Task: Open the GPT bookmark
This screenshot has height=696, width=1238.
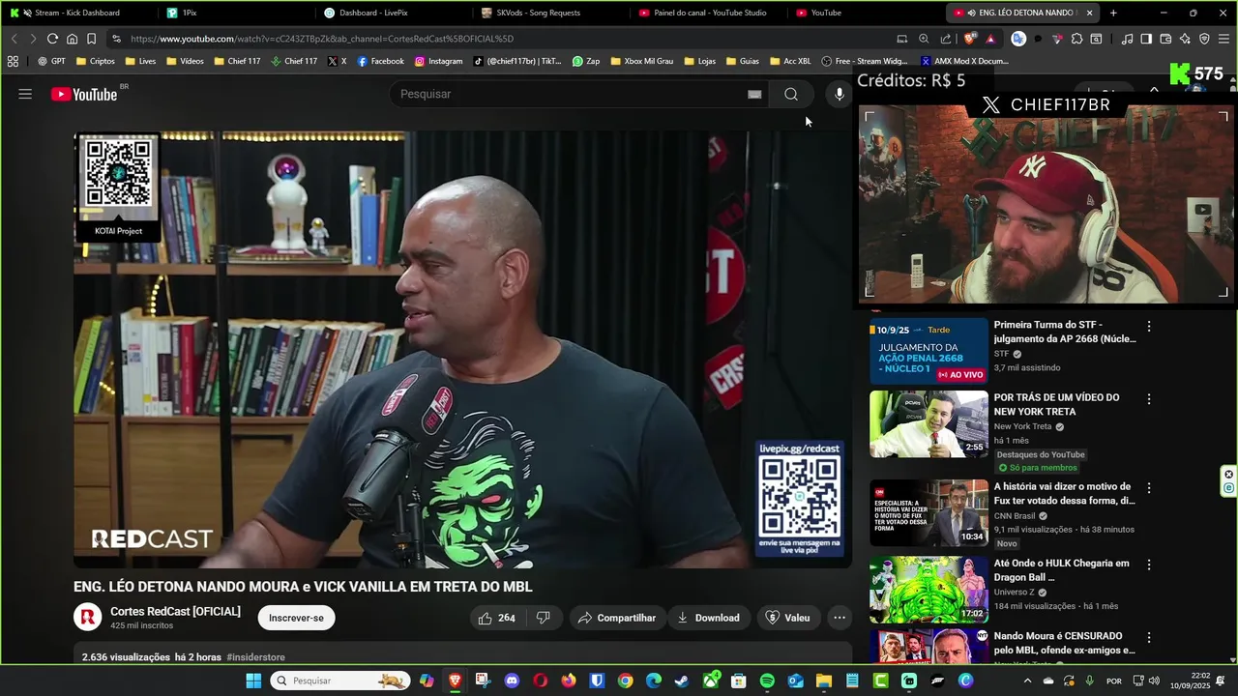Action: click(51, 61)
